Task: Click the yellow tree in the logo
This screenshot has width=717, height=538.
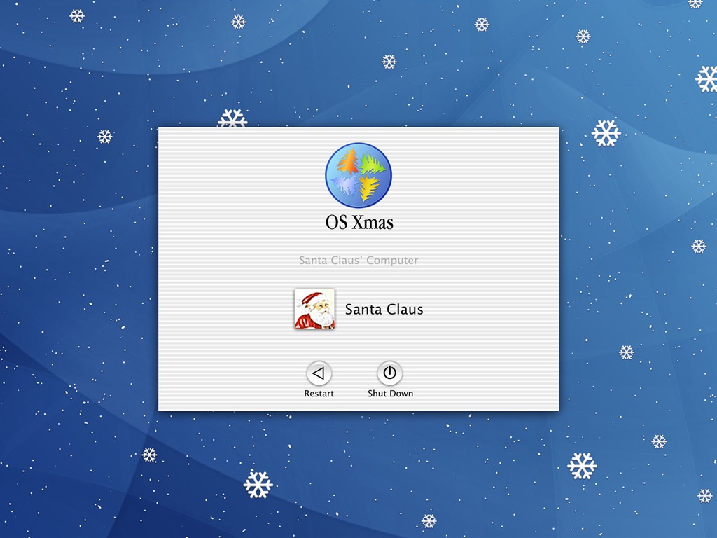Action: coord(368,188)
